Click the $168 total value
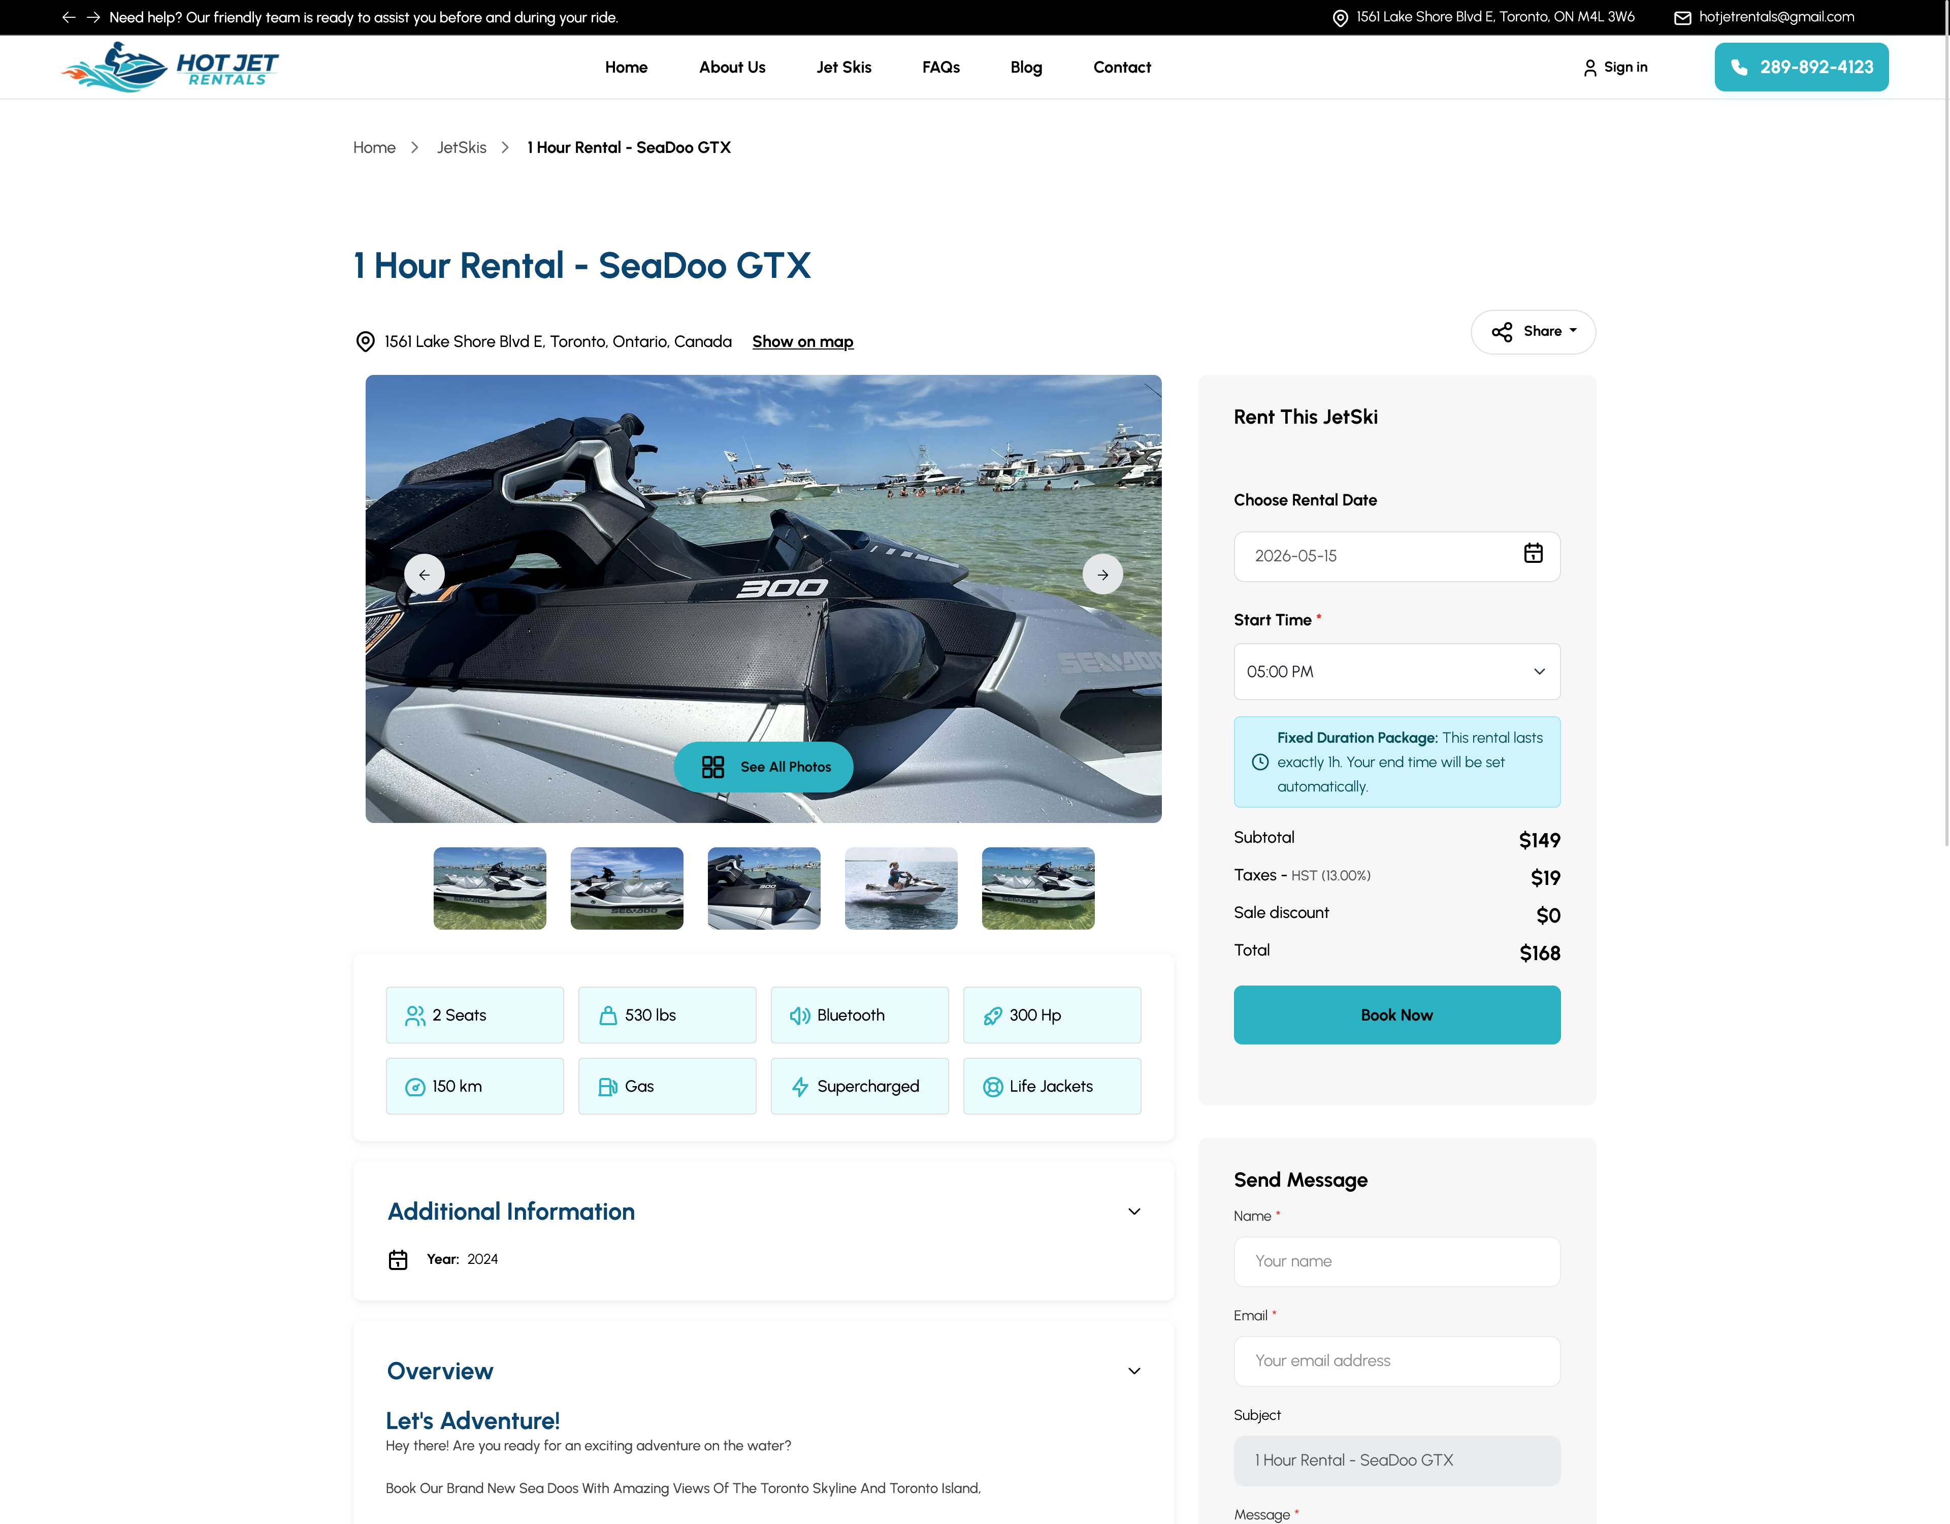Image resolution: width=1950 pixels, height=1524 pixels. [1539, 953]
